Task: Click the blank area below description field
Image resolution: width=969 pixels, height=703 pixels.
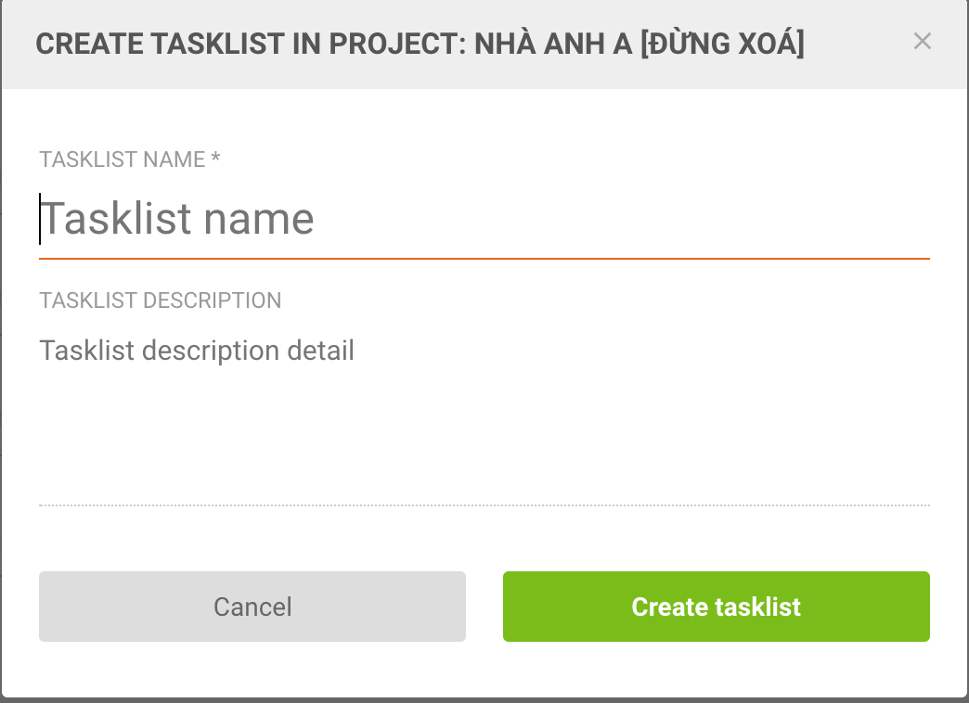Action: click(484, 436)
